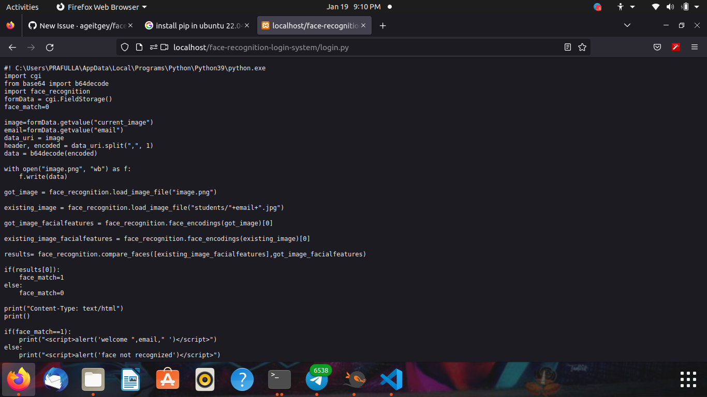This screenshot has width=707, height=397.
Task: Click the camera permission icon in address bar
Action: pos(165,47)
